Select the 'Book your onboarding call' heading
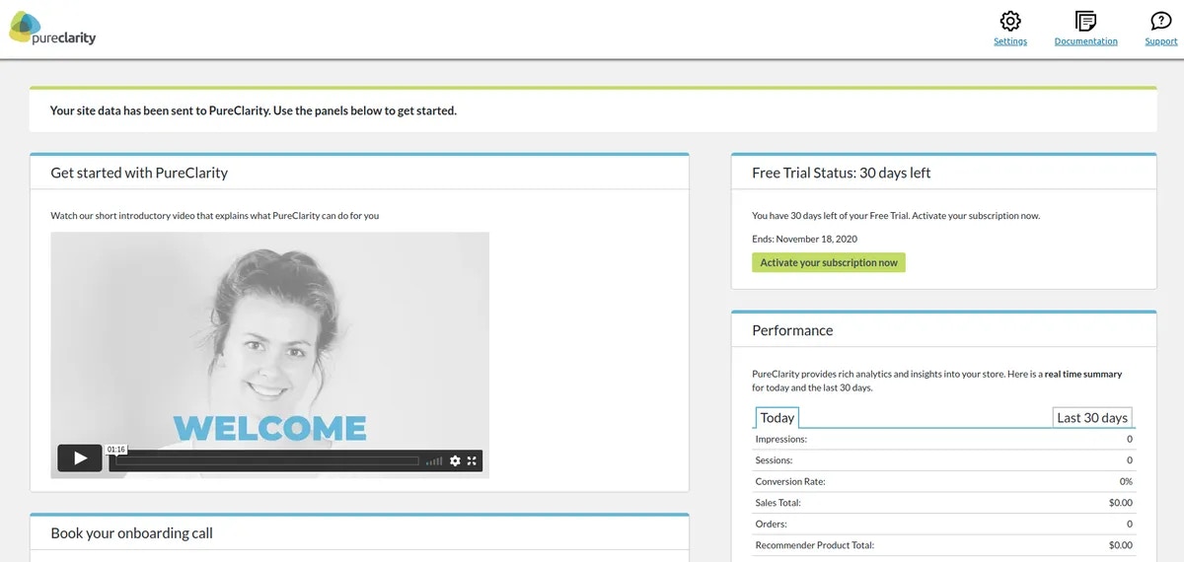The height and width of the screenshot is (562, 1184). click(132, 533)
